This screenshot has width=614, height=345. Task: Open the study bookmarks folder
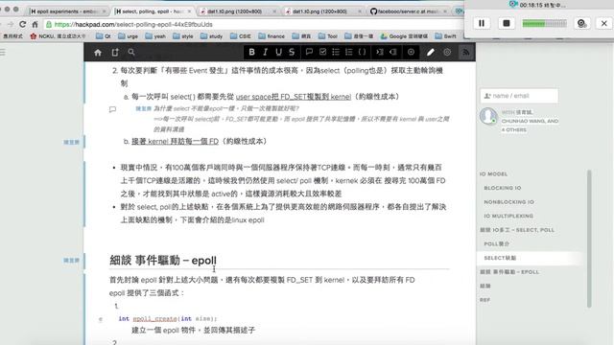[x=211, y=36]
